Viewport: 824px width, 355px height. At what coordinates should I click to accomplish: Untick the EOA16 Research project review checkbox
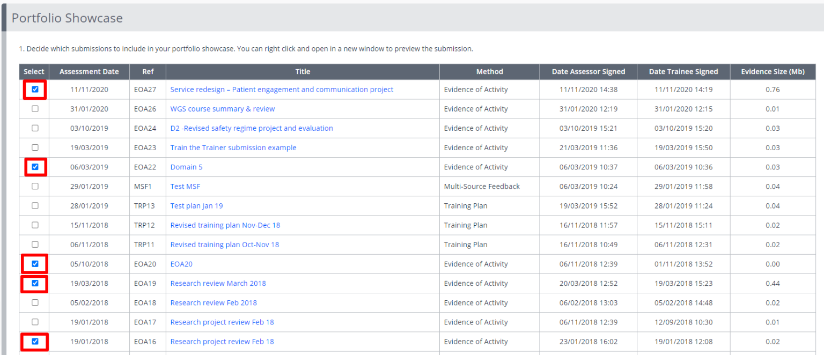point(35,341)
